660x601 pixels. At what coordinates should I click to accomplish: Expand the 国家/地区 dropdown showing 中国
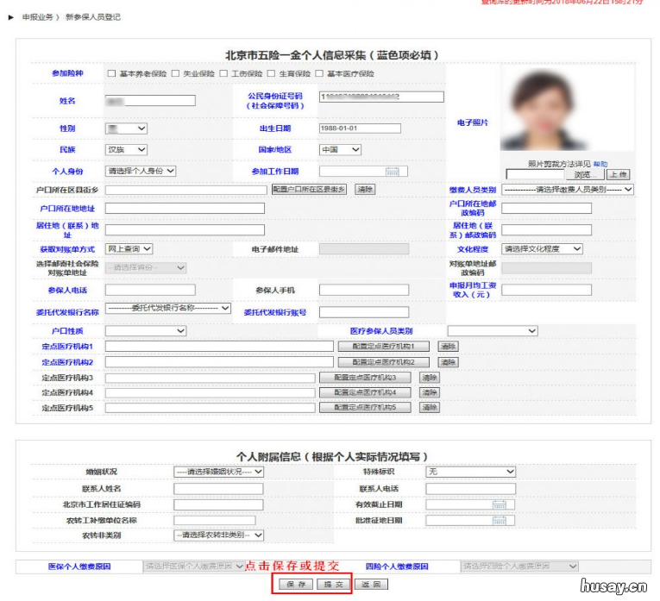tap(340, 150)
